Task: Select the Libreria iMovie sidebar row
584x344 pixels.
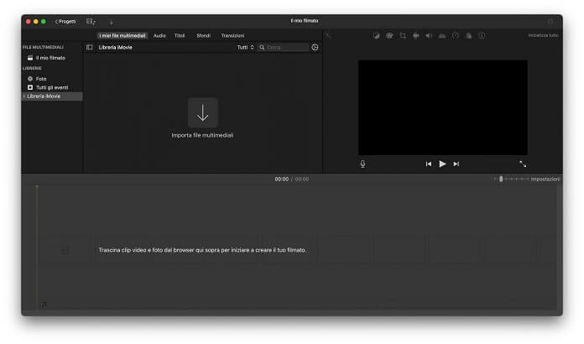Action: click(52, 96)
